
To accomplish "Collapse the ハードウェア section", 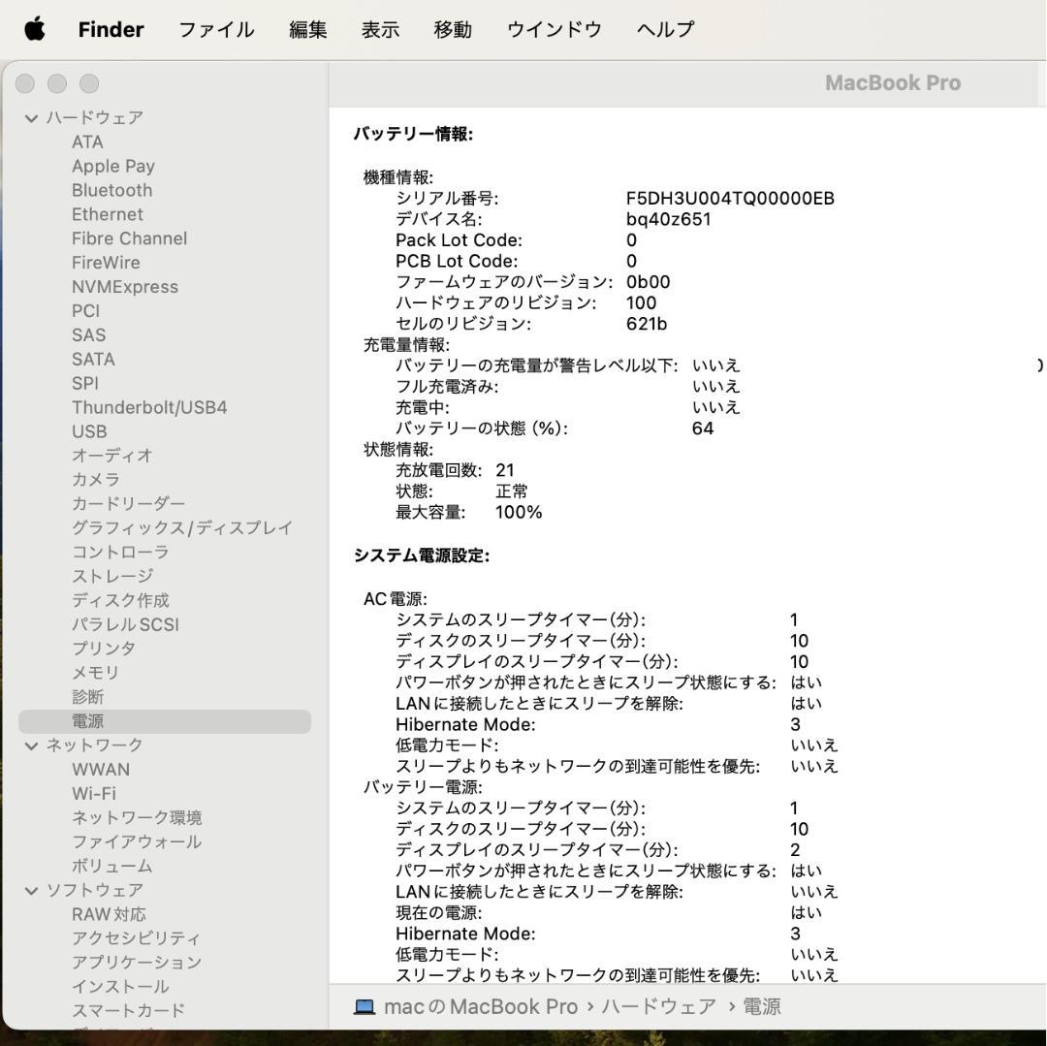I will [32, 116].
